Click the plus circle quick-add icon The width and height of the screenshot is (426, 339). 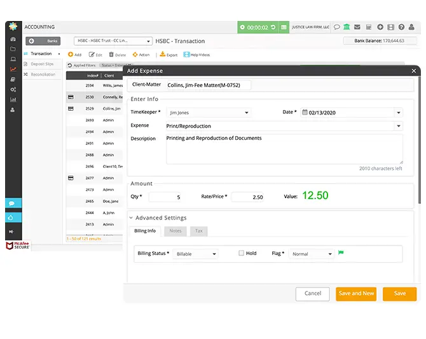[x=380, y=27]
